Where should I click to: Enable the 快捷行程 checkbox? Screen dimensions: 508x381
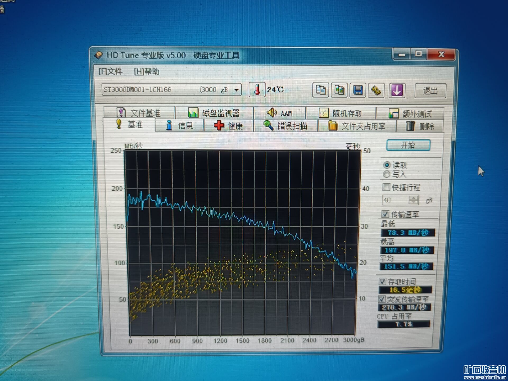tap(386, 187)
